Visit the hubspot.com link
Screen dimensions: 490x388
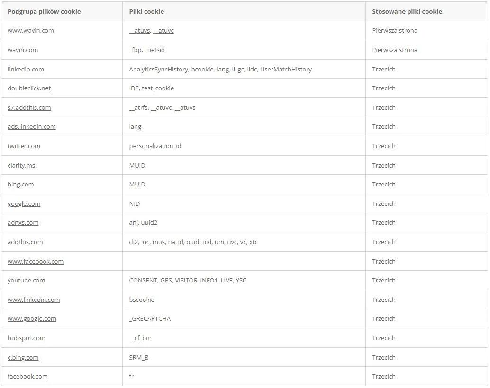pyautogui.click(x=26, y=338)
